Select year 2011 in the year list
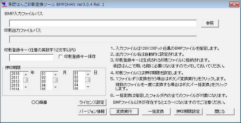 (15, 78)
